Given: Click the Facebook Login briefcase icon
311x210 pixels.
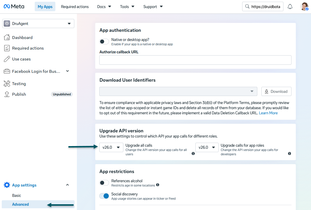Looking at the screenshot, I should (x=7, y=71).
